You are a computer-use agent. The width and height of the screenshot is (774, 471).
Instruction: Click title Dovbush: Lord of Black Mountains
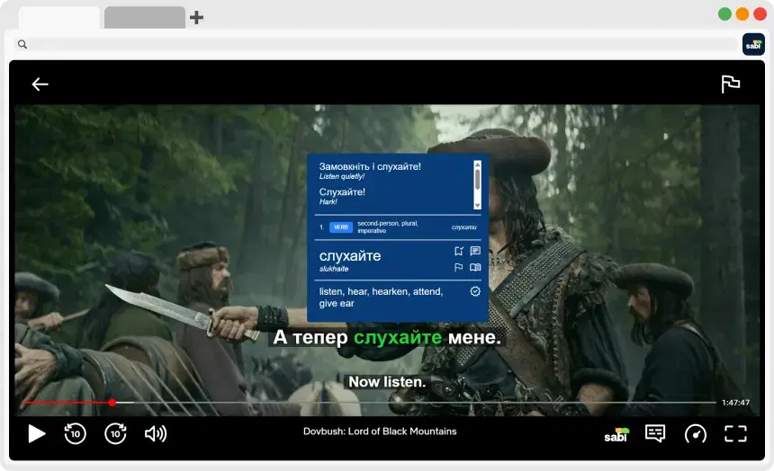coord(380,431)
